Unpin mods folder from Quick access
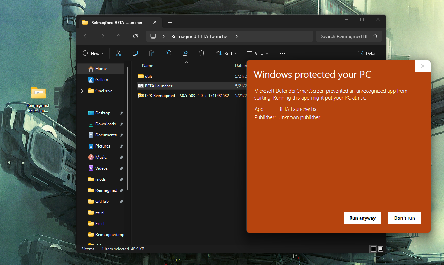 121,179
